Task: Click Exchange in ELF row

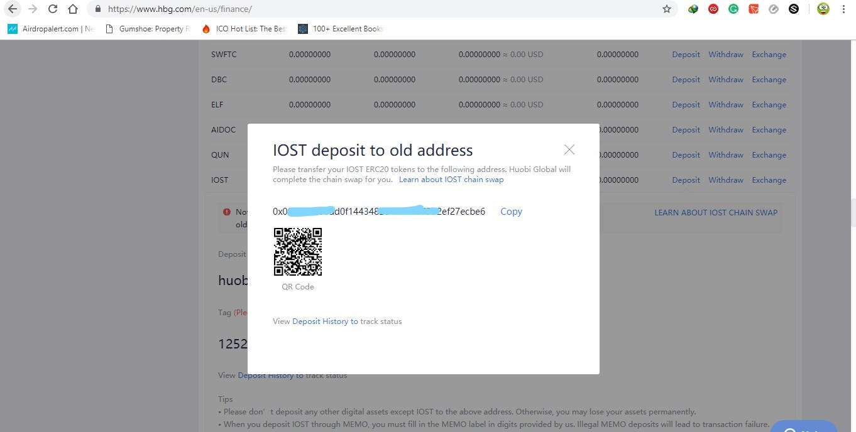Action: [x=769, y=105]
